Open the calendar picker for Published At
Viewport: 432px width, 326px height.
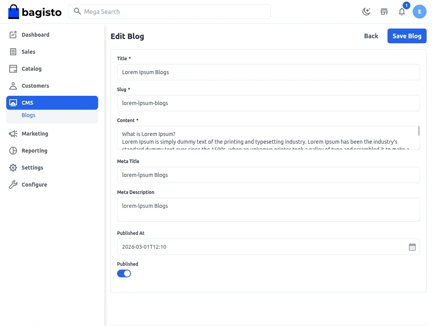(412, 246)
